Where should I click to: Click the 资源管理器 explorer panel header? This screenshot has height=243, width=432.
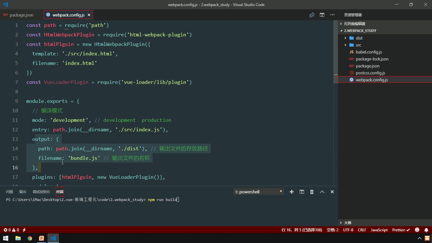point(353,15)
